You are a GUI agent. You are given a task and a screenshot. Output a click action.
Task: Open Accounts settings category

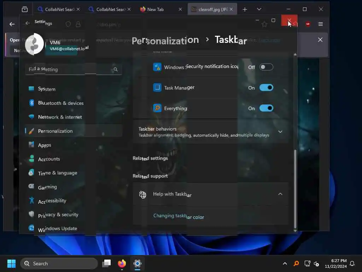[74, 159]
